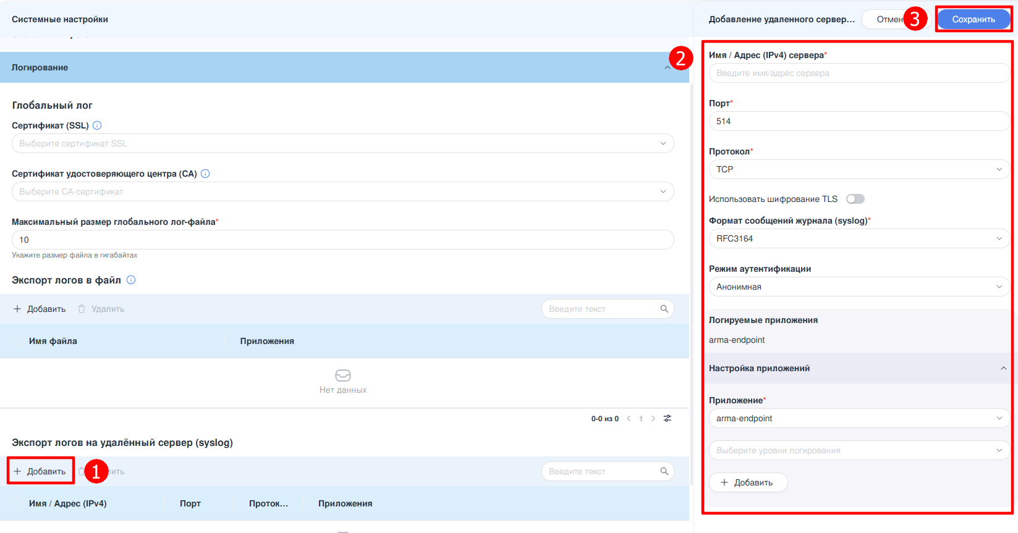Open table settings icon near pagination
1018x533 pixels.
668,419
